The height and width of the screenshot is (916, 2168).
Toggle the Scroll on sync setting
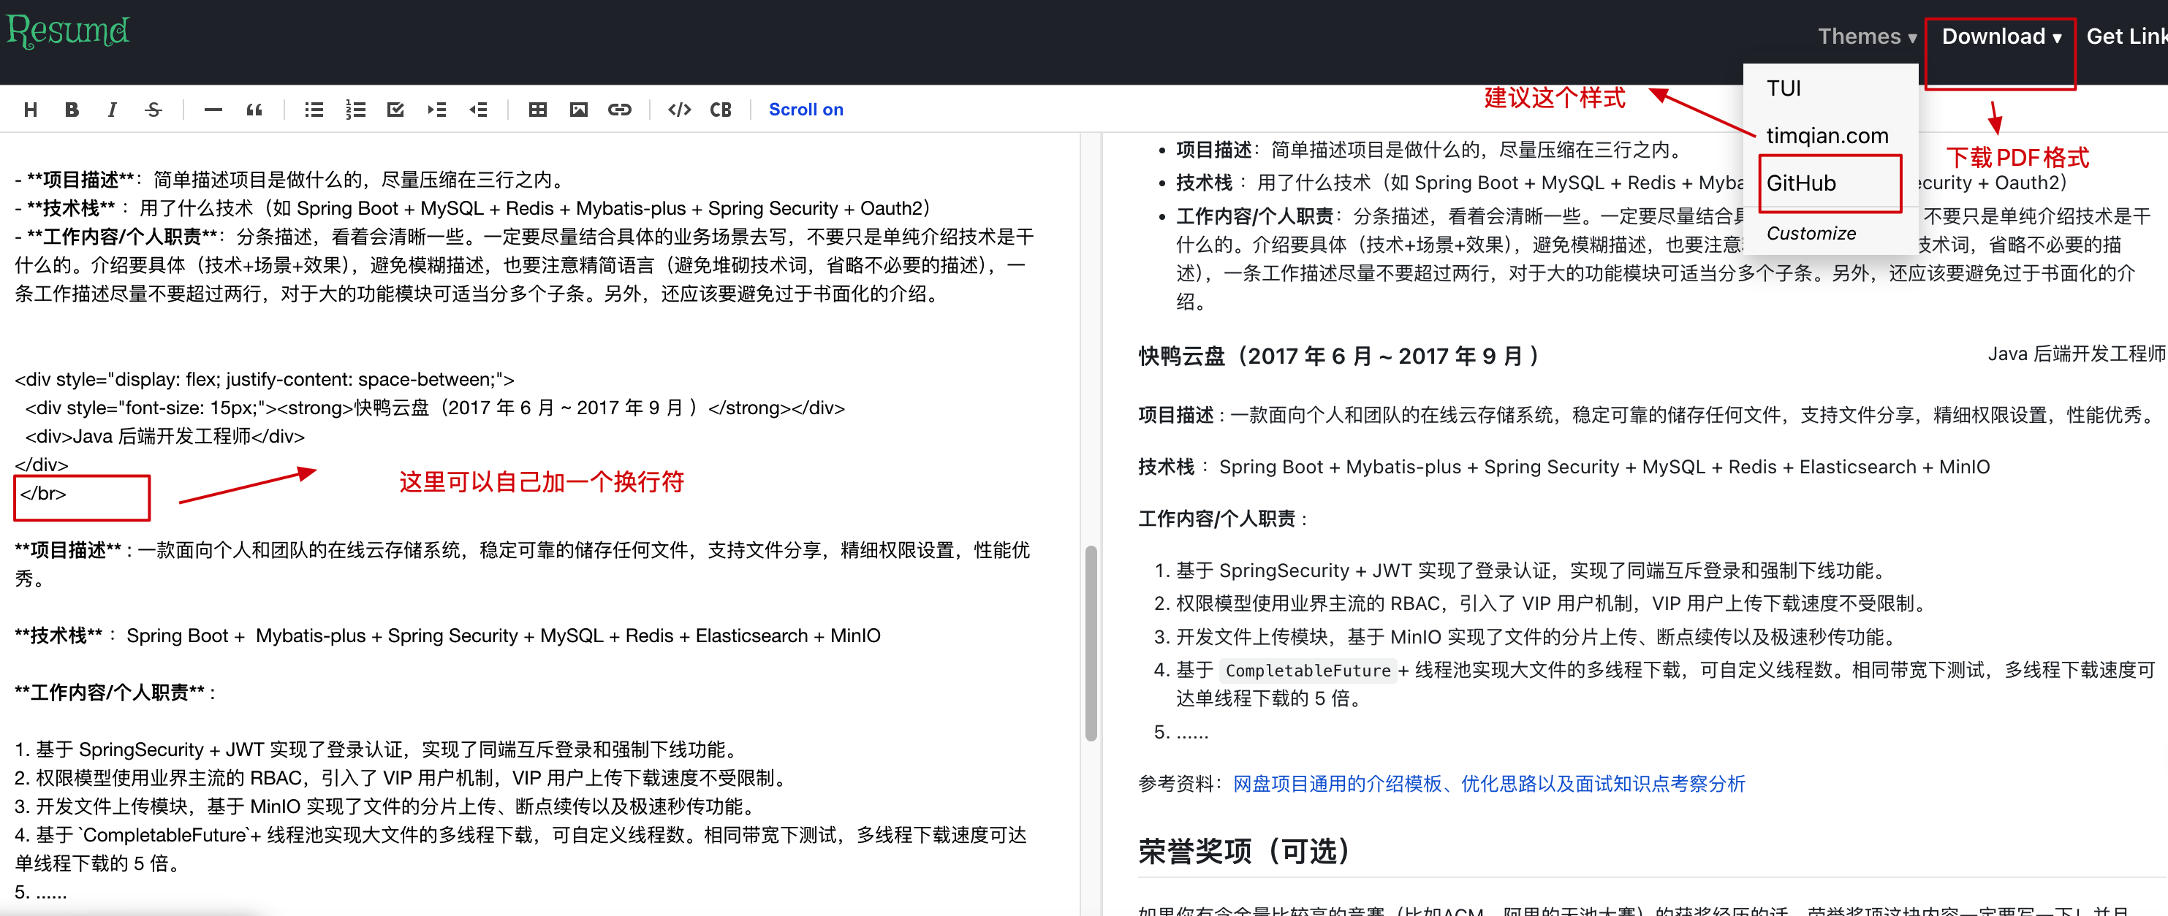pos(806,110)
